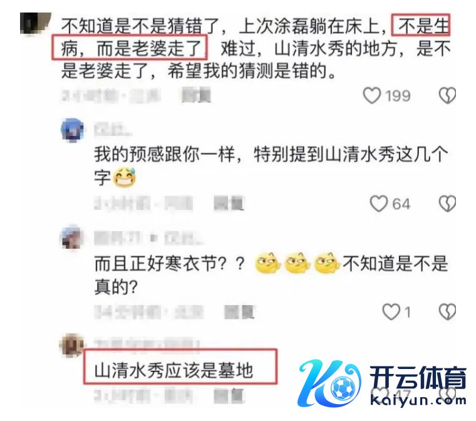Tap reply under the top comment
476x421 pixels.
pos(196,95)
